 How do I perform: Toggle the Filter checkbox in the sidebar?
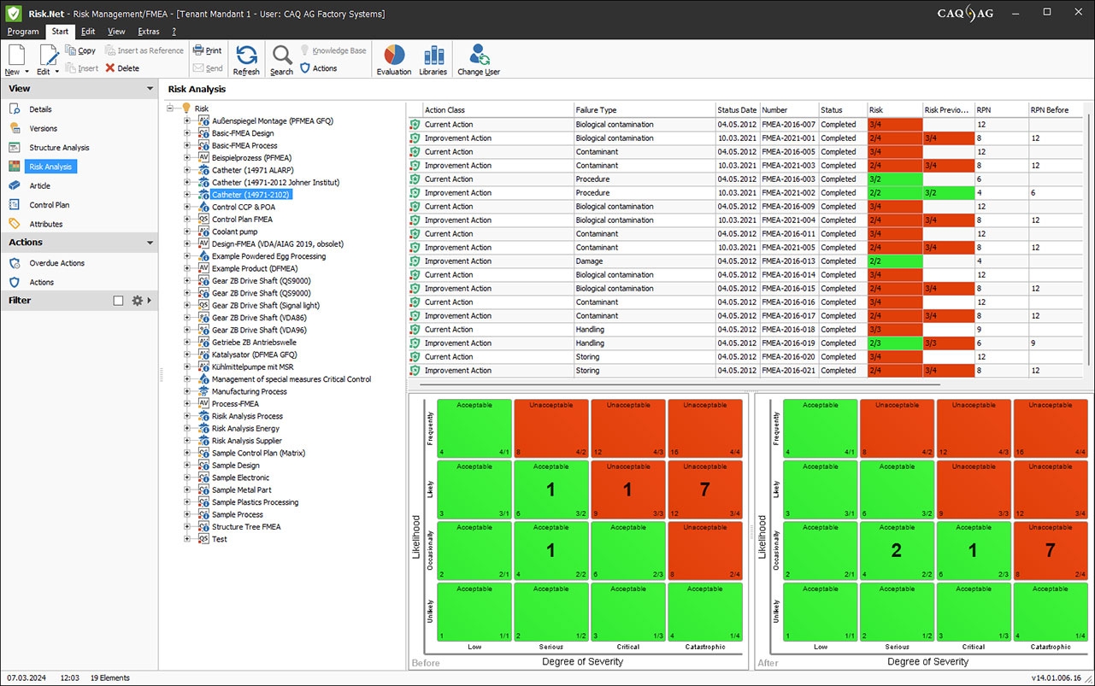coord(118,301)
